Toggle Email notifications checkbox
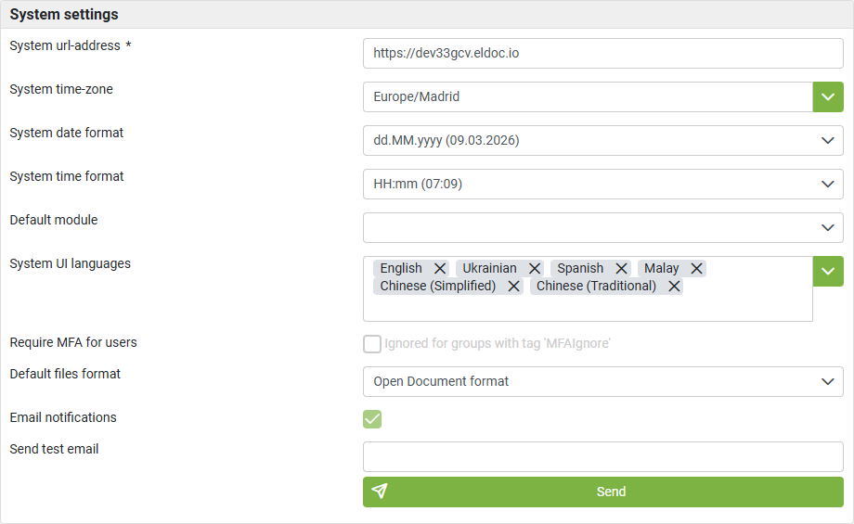This screenshot has width=854, height=524. 372,419
